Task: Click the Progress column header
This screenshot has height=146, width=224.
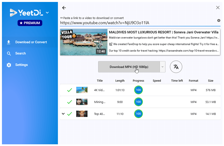Action: 138,81
